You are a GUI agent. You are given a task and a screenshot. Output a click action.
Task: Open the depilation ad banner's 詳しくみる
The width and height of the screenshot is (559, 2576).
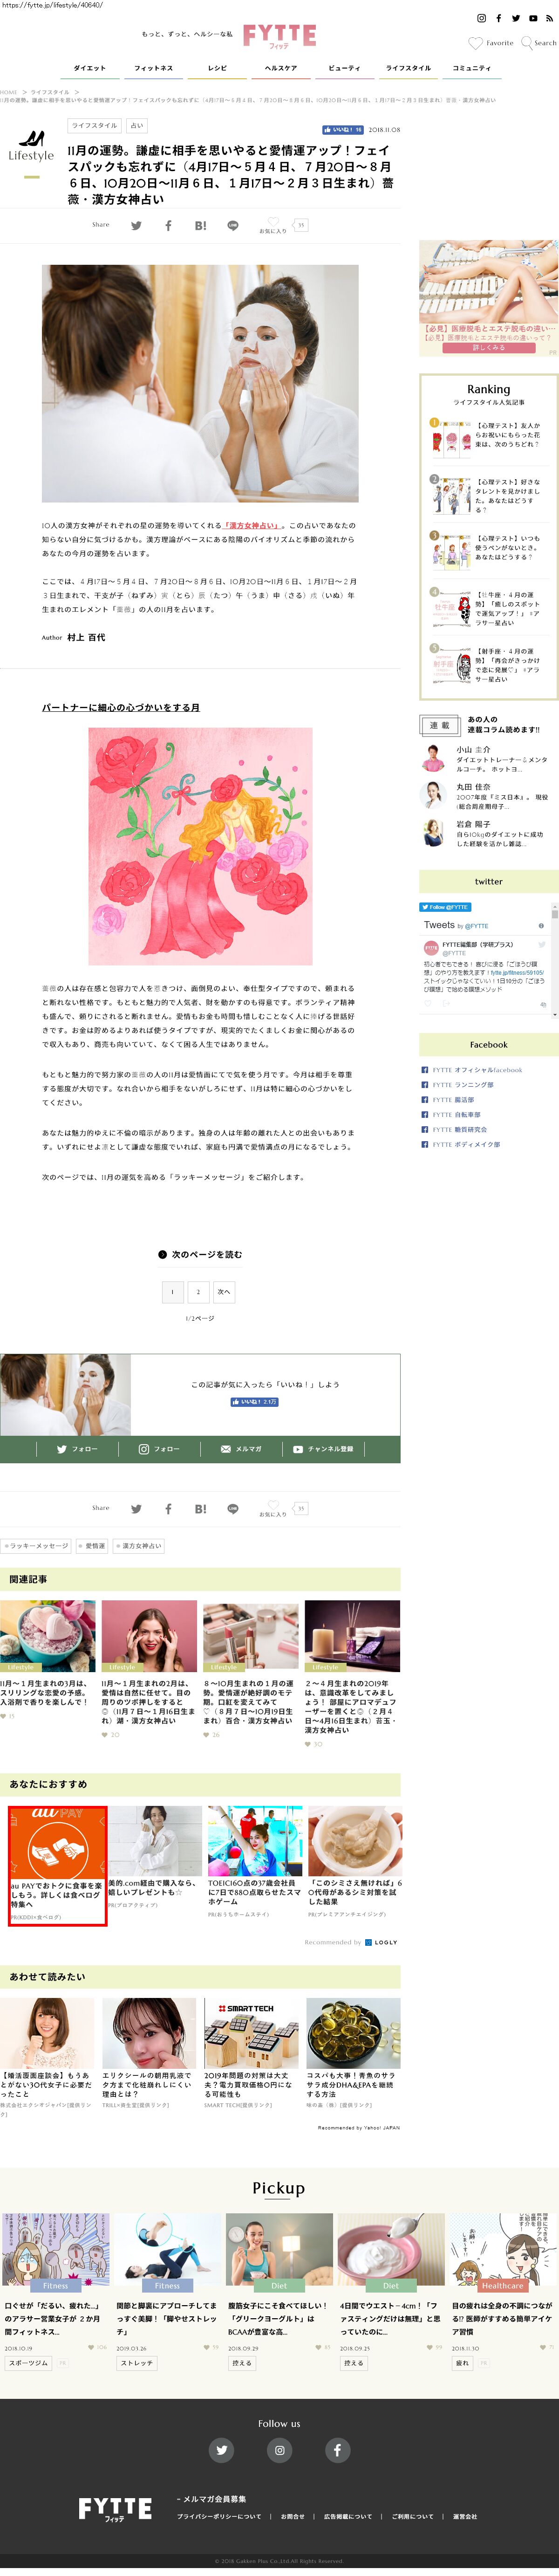click(488, 348)
